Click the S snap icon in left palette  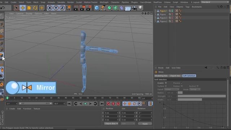coord(1,76)
